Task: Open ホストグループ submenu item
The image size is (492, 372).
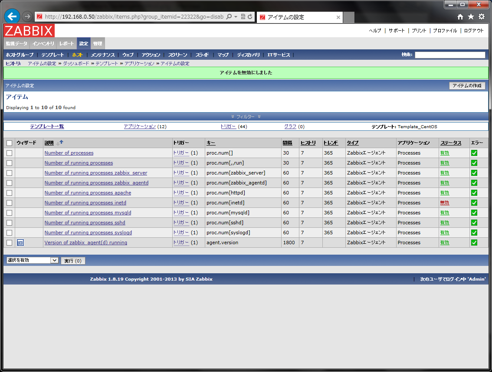Action: tap(20, 55)
